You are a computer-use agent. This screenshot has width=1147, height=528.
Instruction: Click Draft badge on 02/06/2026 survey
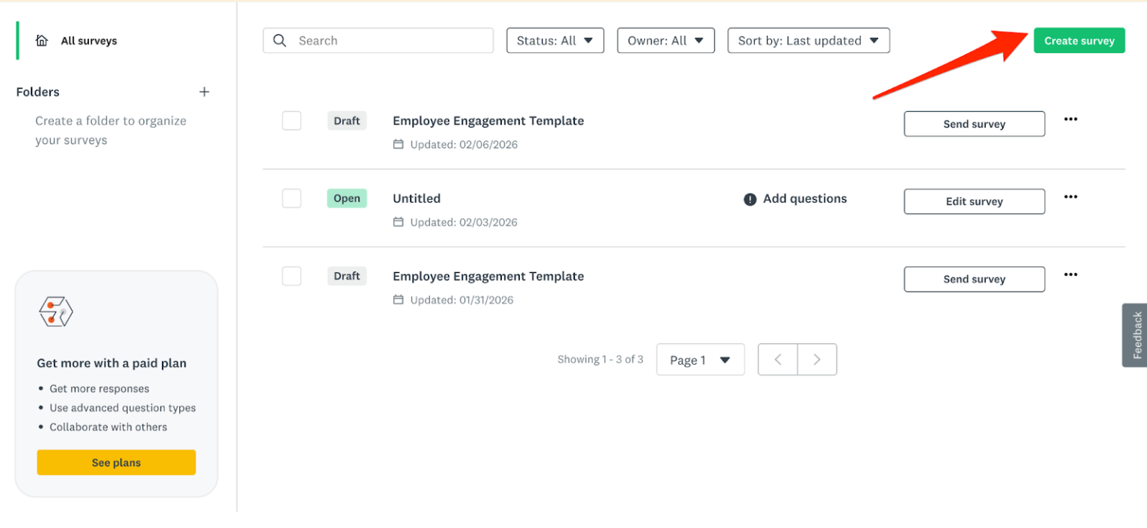[346, 121]
